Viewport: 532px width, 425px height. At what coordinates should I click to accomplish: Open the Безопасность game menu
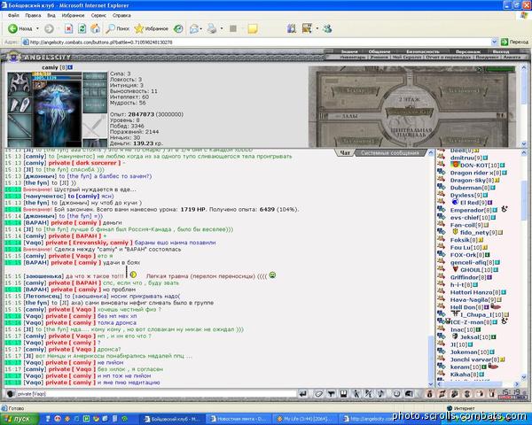click(423, 51)
